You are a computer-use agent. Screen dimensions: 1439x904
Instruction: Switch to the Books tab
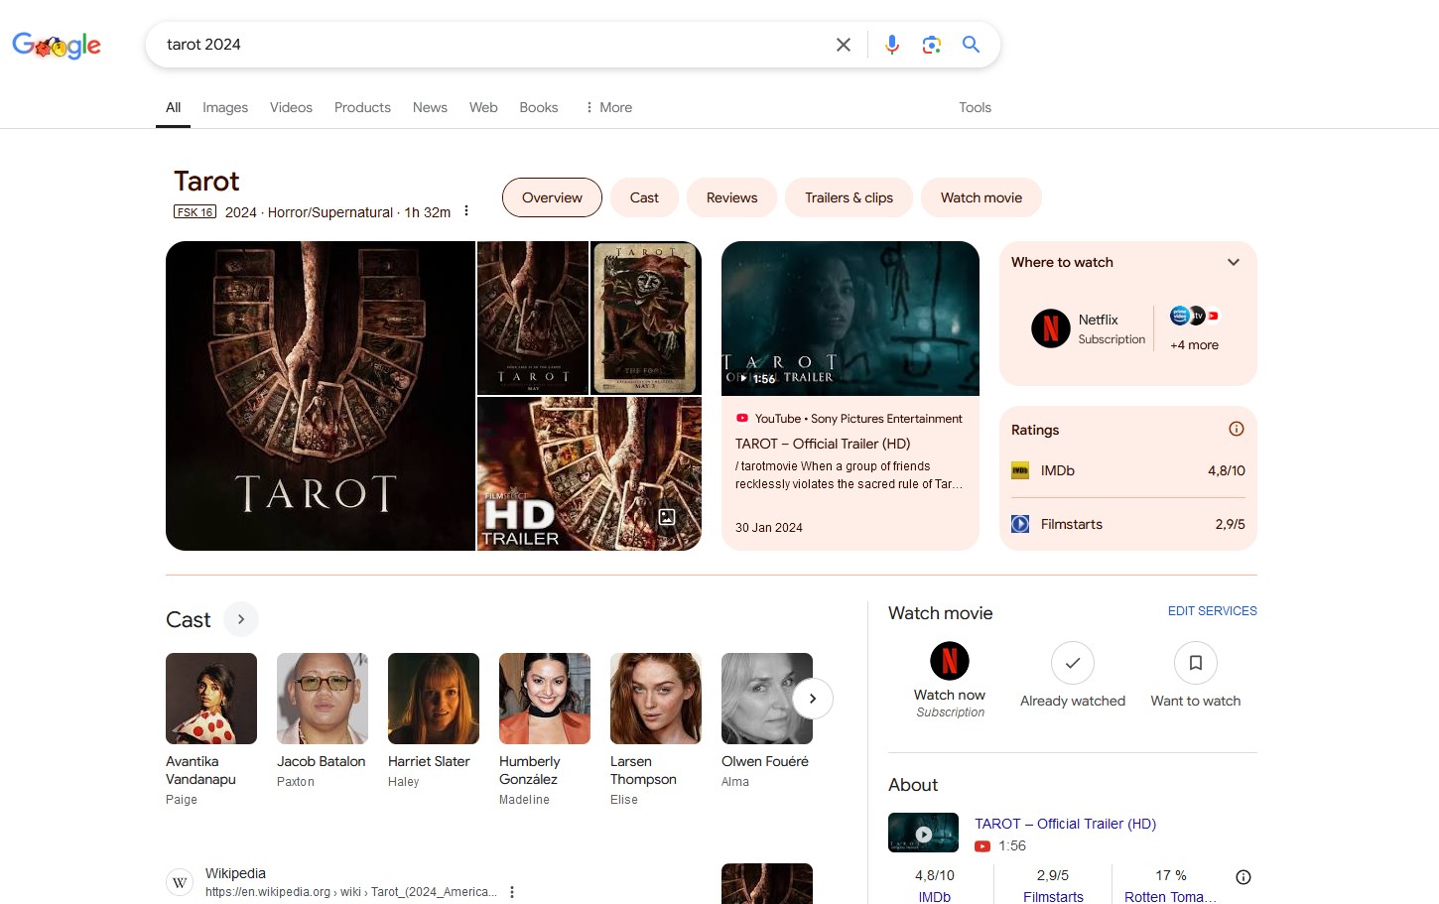point(539,107)
